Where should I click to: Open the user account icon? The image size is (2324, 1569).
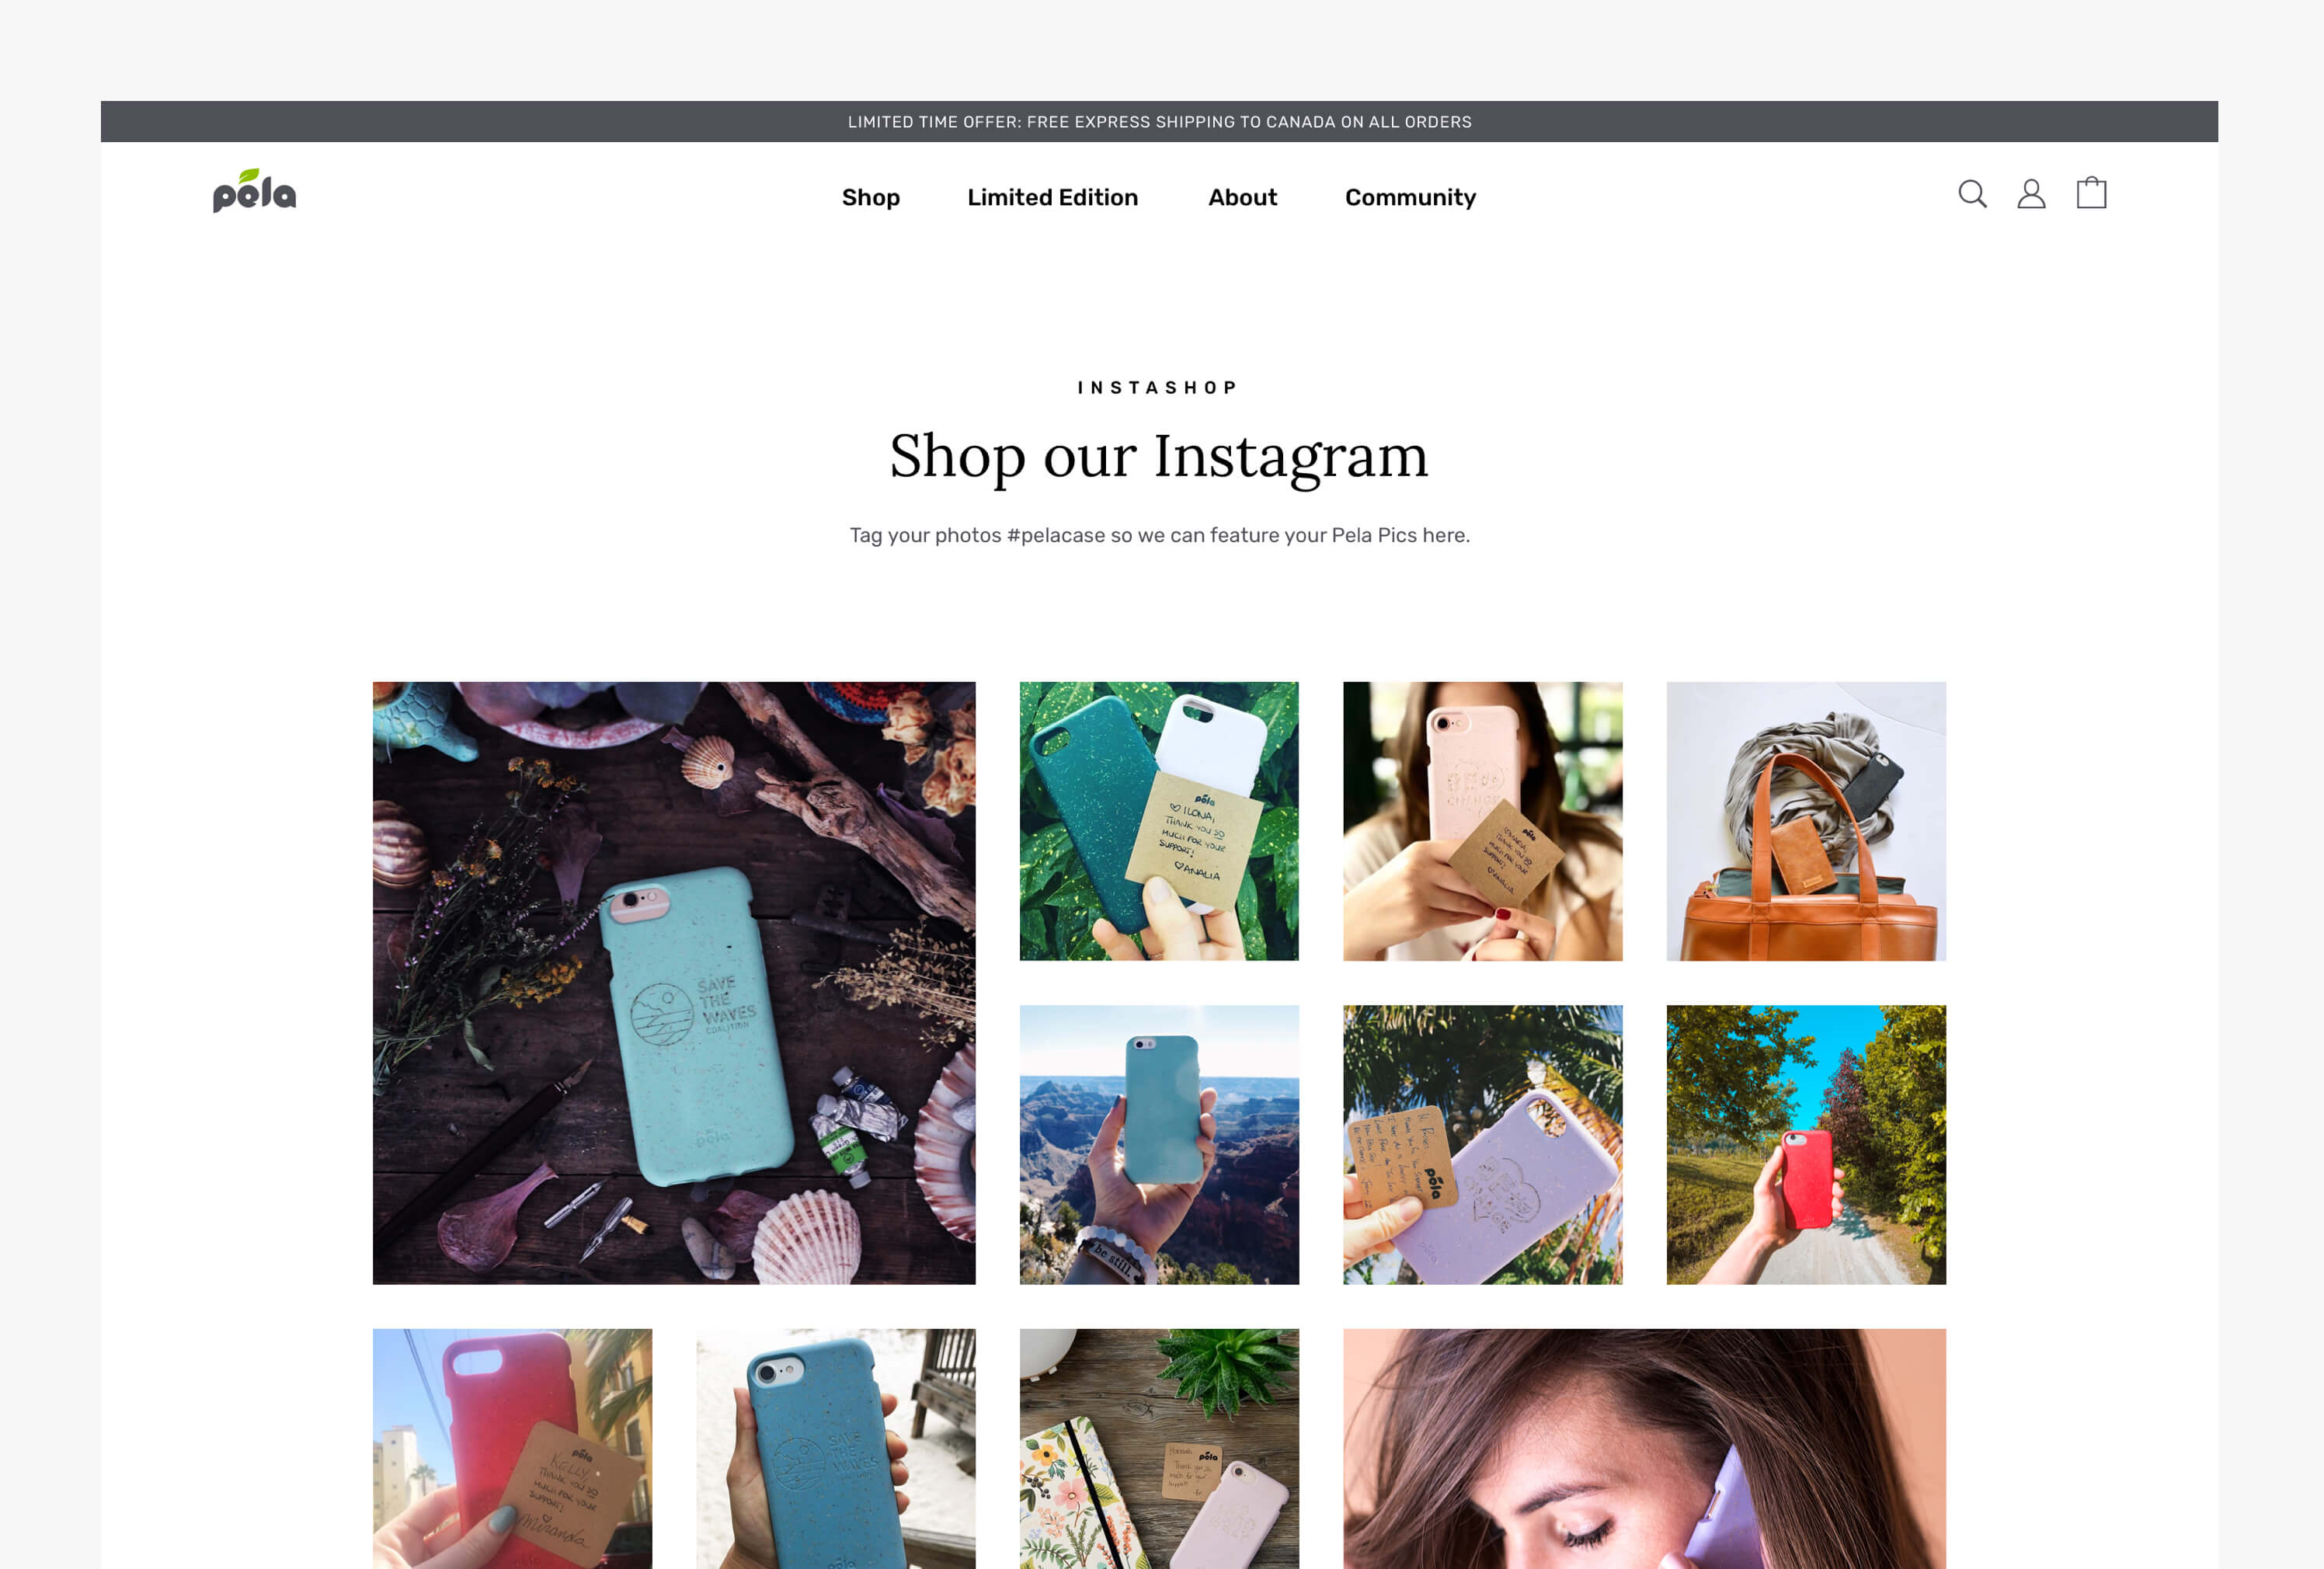(x=2031, y=194)
